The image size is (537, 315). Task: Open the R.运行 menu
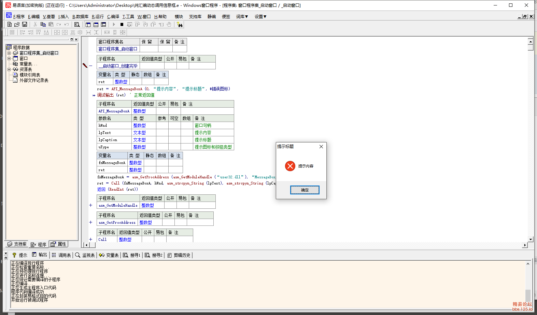(x=98, y=16)
